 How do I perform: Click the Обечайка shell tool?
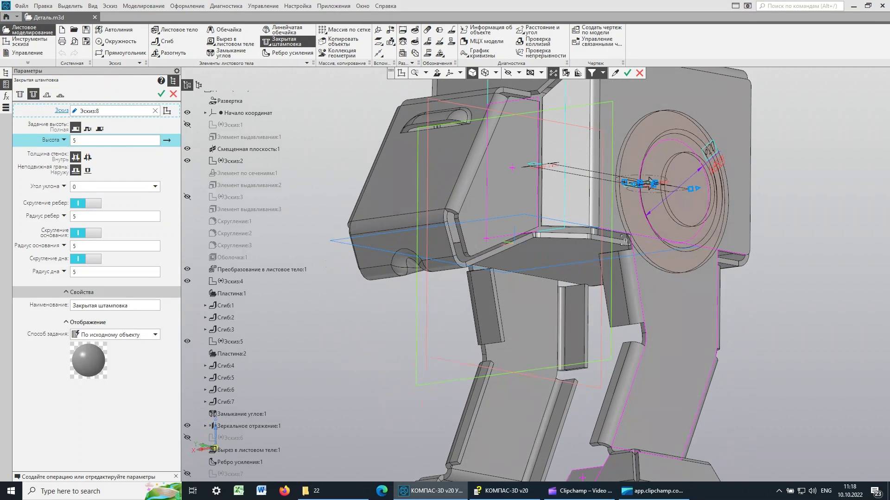point(224,30)
